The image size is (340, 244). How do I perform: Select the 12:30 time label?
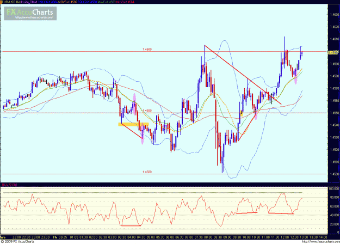pos(294,237)
